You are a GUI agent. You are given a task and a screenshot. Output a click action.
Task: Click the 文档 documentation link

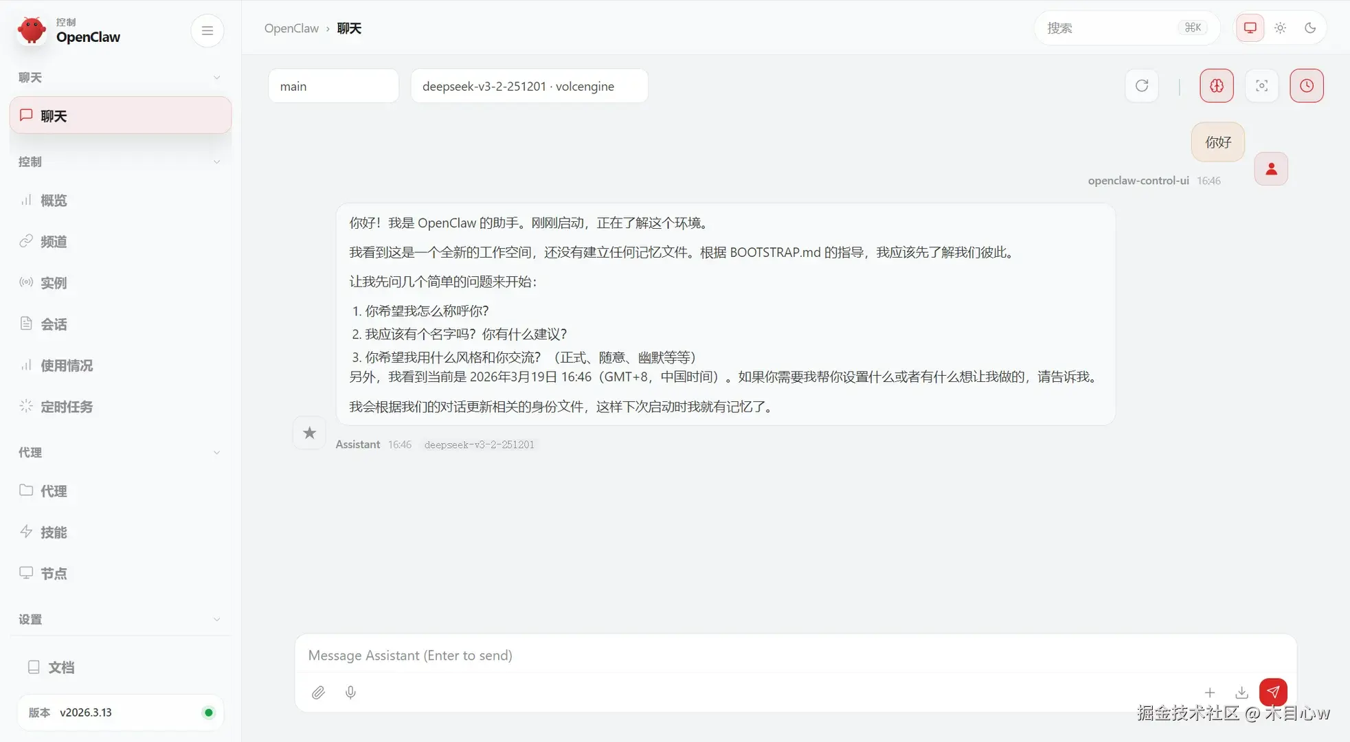pyautogui.click(x=60, y=666)
